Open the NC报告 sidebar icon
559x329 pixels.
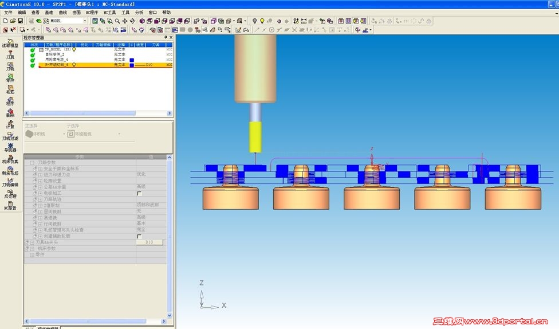[x=10, y=206]
